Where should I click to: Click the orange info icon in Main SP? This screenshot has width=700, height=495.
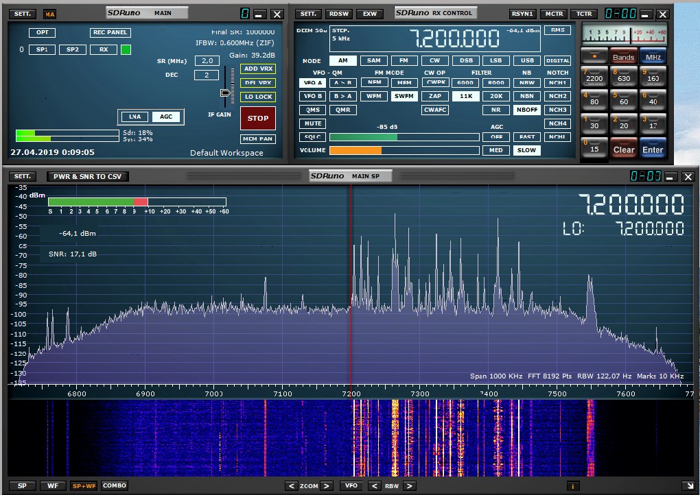click(573, 486)
